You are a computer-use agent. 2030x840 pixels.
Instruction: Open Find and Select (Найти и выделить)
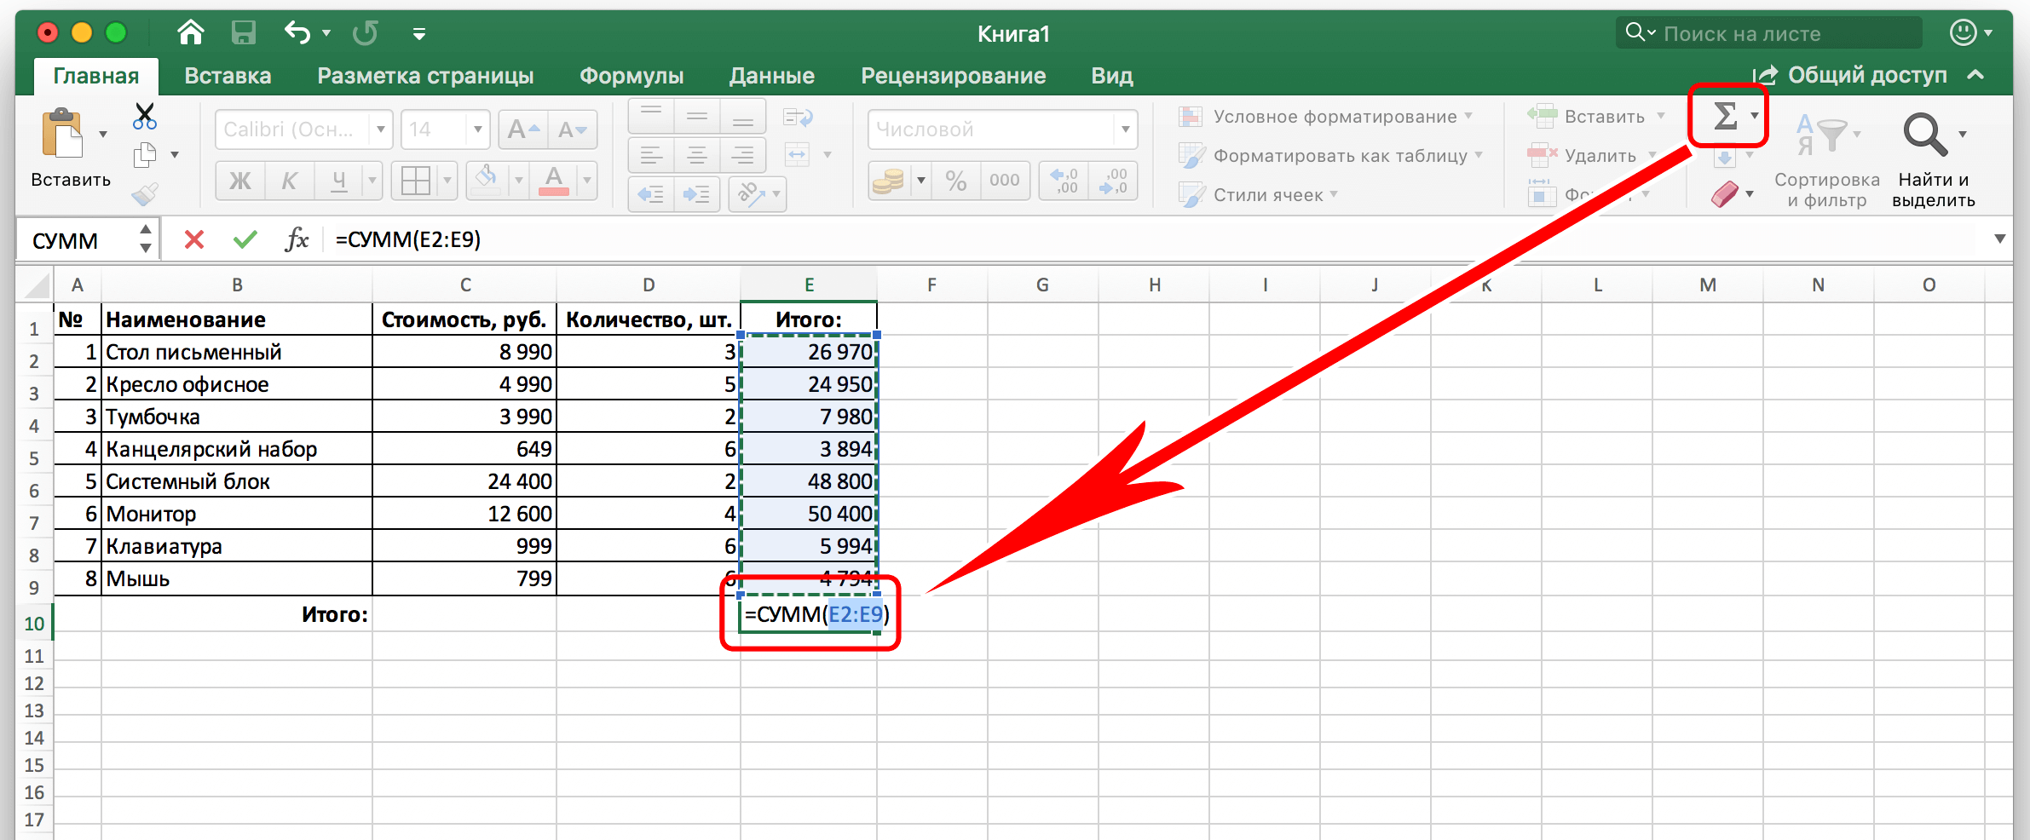click(x=1933, y=160)
